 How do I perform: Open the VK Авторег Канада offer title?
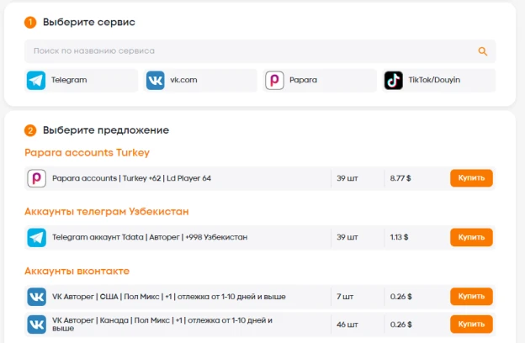[x=162, y=324]
